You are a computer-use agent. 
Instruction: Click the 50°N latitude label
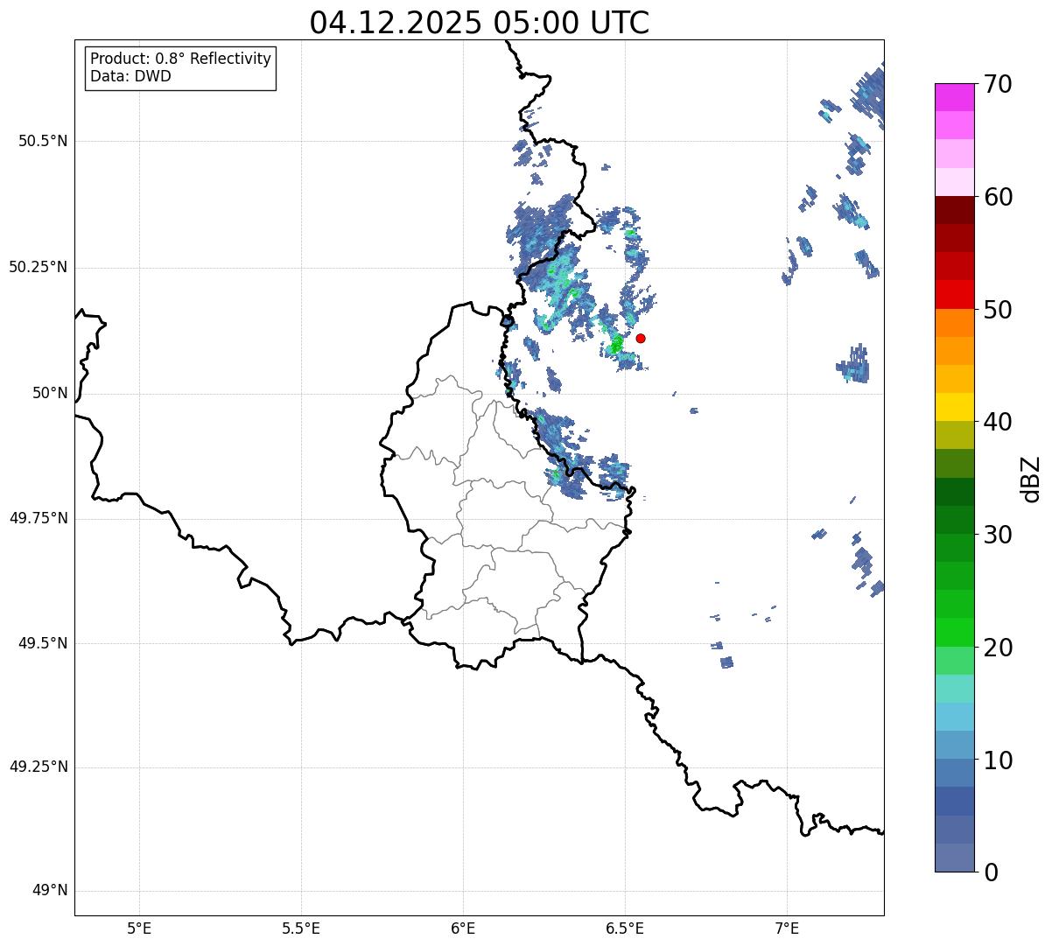(x=51, y=394)
